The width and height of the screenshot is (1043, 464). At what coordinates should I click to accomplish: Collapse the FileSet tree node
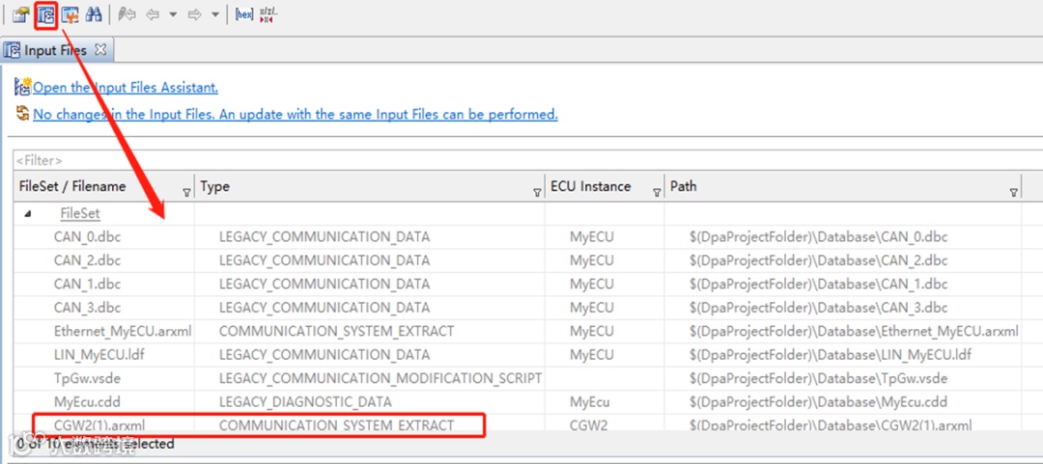coord(27,213)
